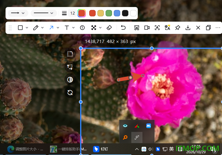Click the P-shaped tray icon

click(x=137, y=137)
